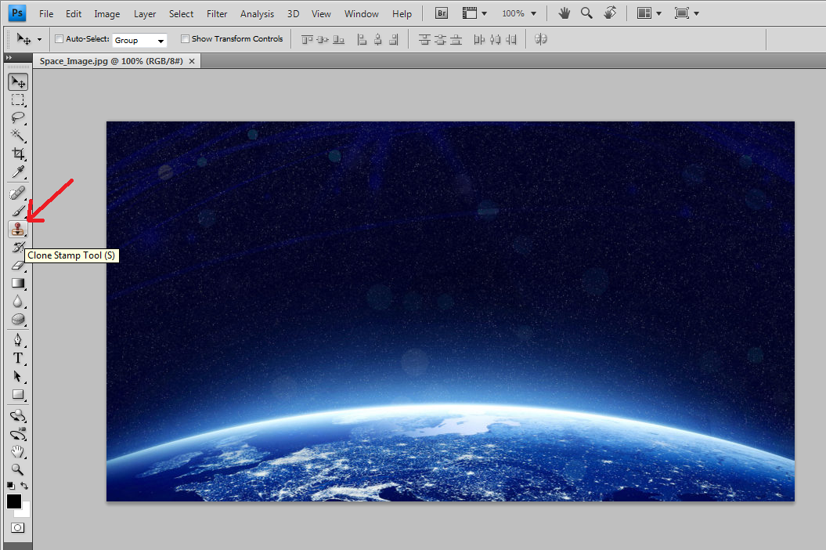Screen dimensions: 826x550
Task: Open the Help menu
Action: coord(402,13)
